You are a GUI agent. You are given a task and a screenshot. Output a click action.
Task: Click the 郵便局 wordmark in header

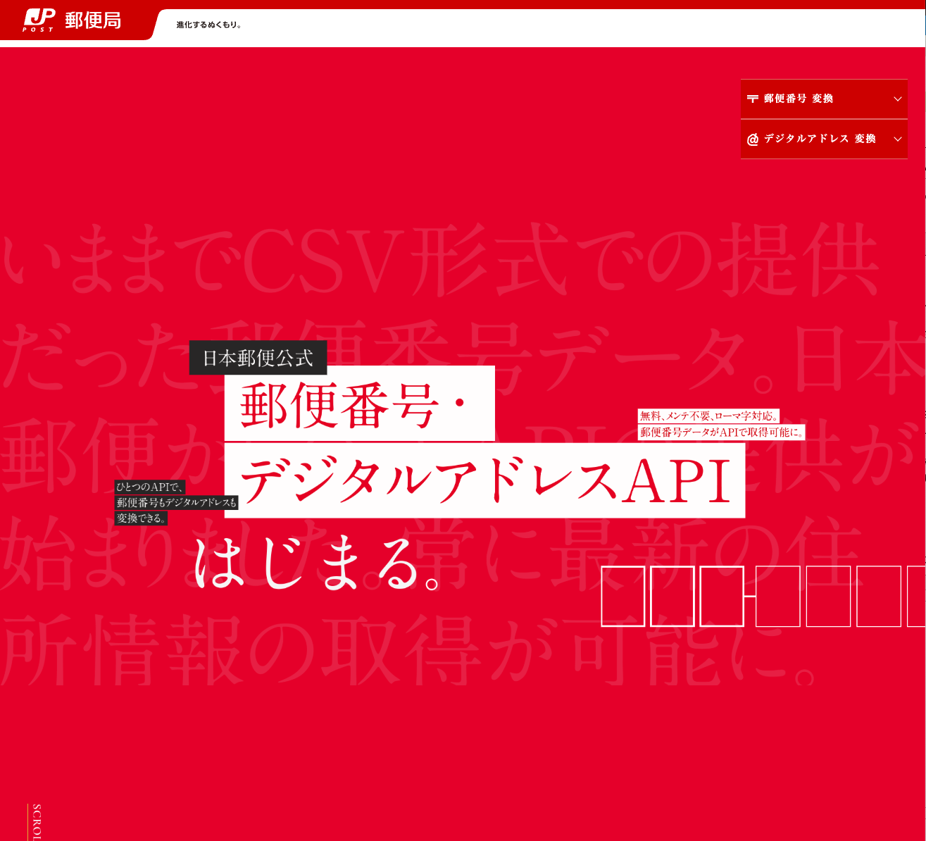click(93, 20)
